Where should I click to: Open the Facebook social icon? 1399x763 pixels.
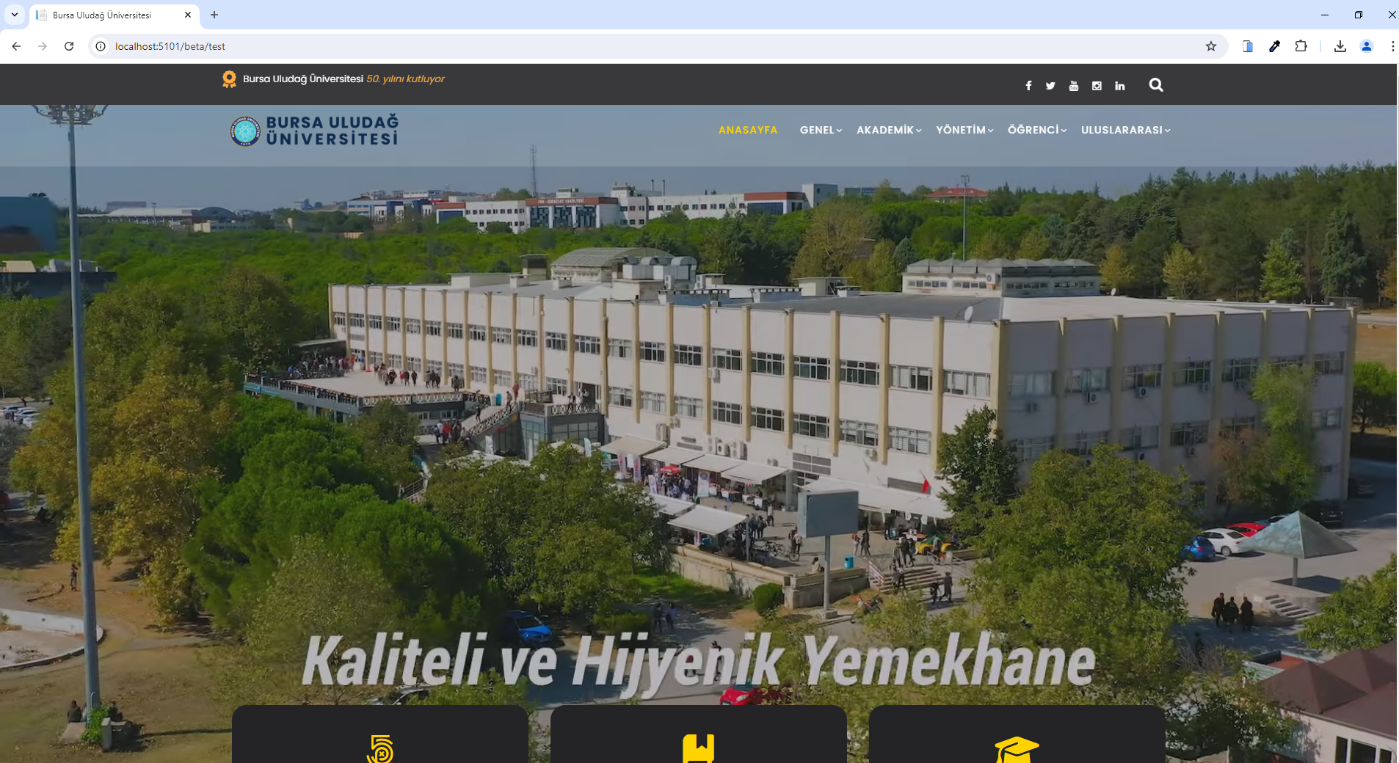[1028, 86]
